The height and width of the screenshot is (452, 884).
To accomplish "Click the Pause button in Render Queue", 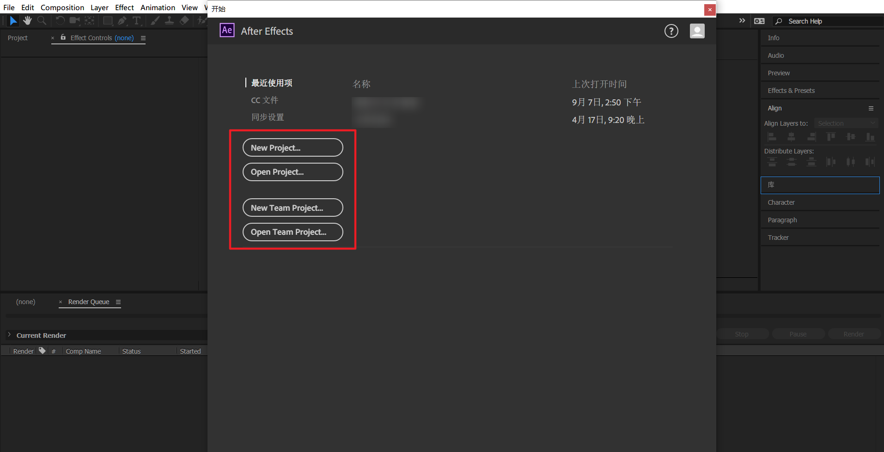I will click(x=798, y=334).
